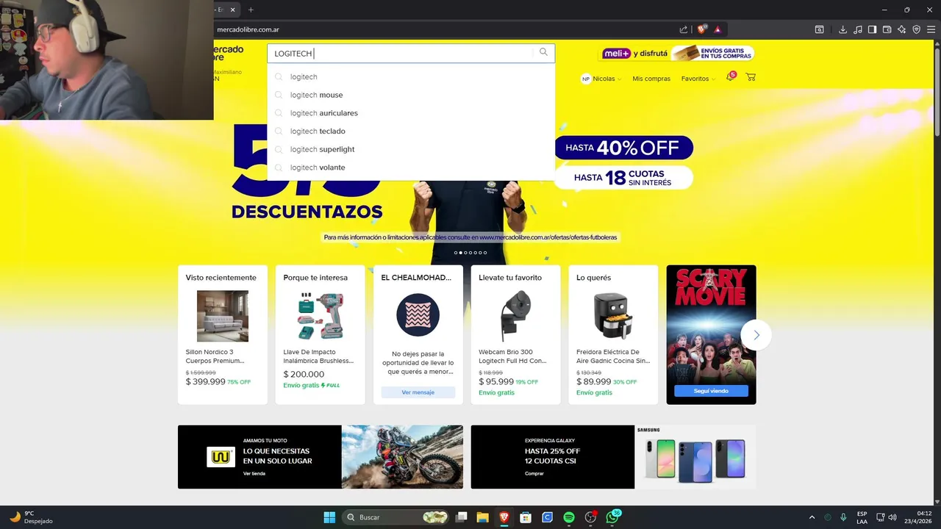Open the Llave De Impacto Inalámbrica product

pyautogui.click(x=320, y=334)
